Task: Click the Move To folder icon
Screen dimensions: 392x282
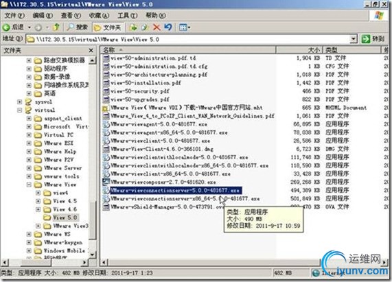Action: pyautogui.click(x=133, y=27)
